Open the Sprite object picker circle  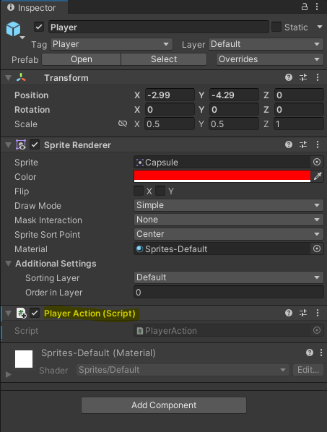[317, 162]
